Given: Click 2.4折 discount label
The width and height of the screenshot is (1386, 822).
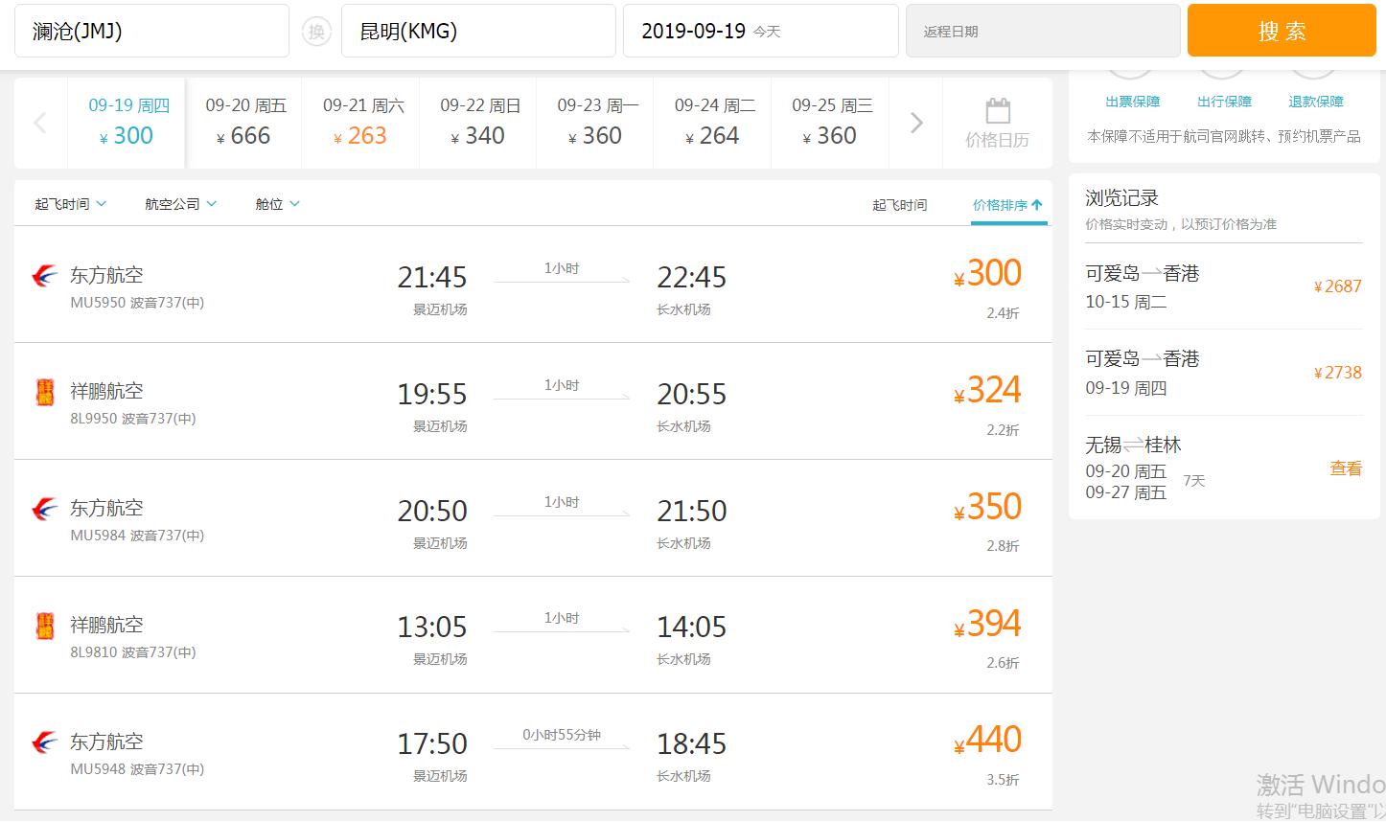Looking at the screenshot, I should pyautogui.click(x=1003, y=313).
